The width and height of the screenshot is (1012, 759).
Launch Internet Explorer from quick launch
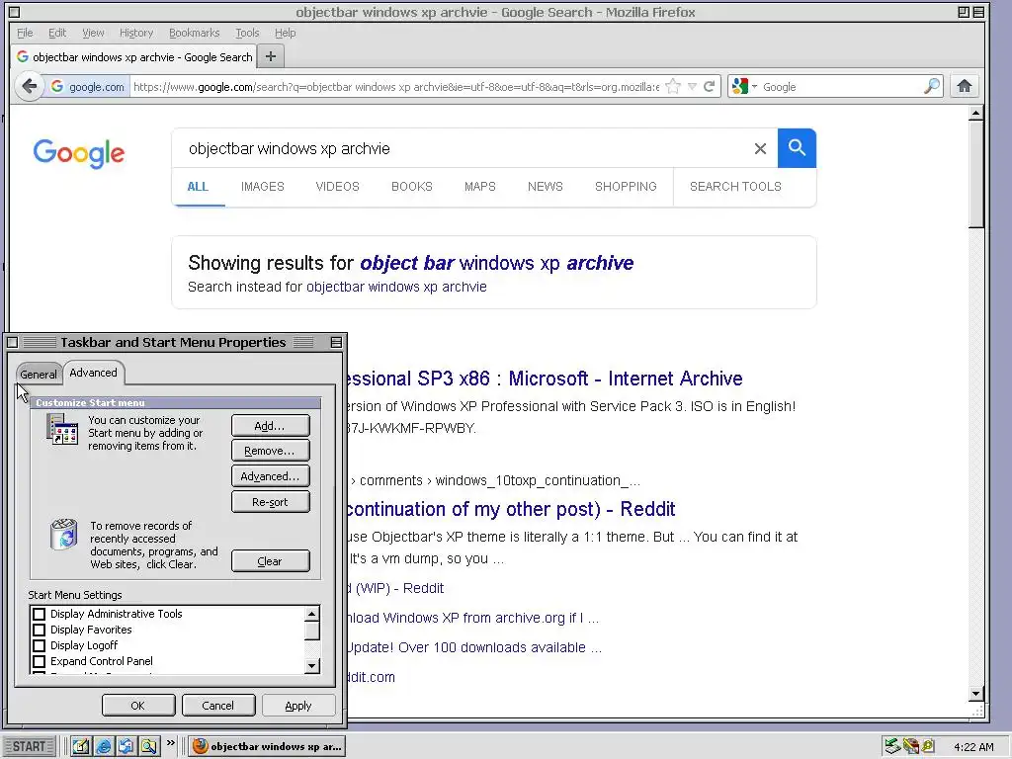point(103,746)
